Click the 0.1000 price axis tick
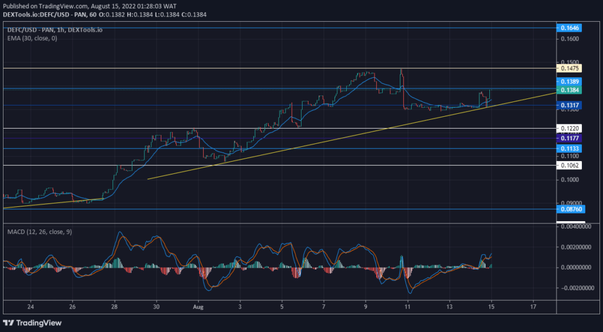The width and height of the screenshot is (603, 332). (569, 179)
